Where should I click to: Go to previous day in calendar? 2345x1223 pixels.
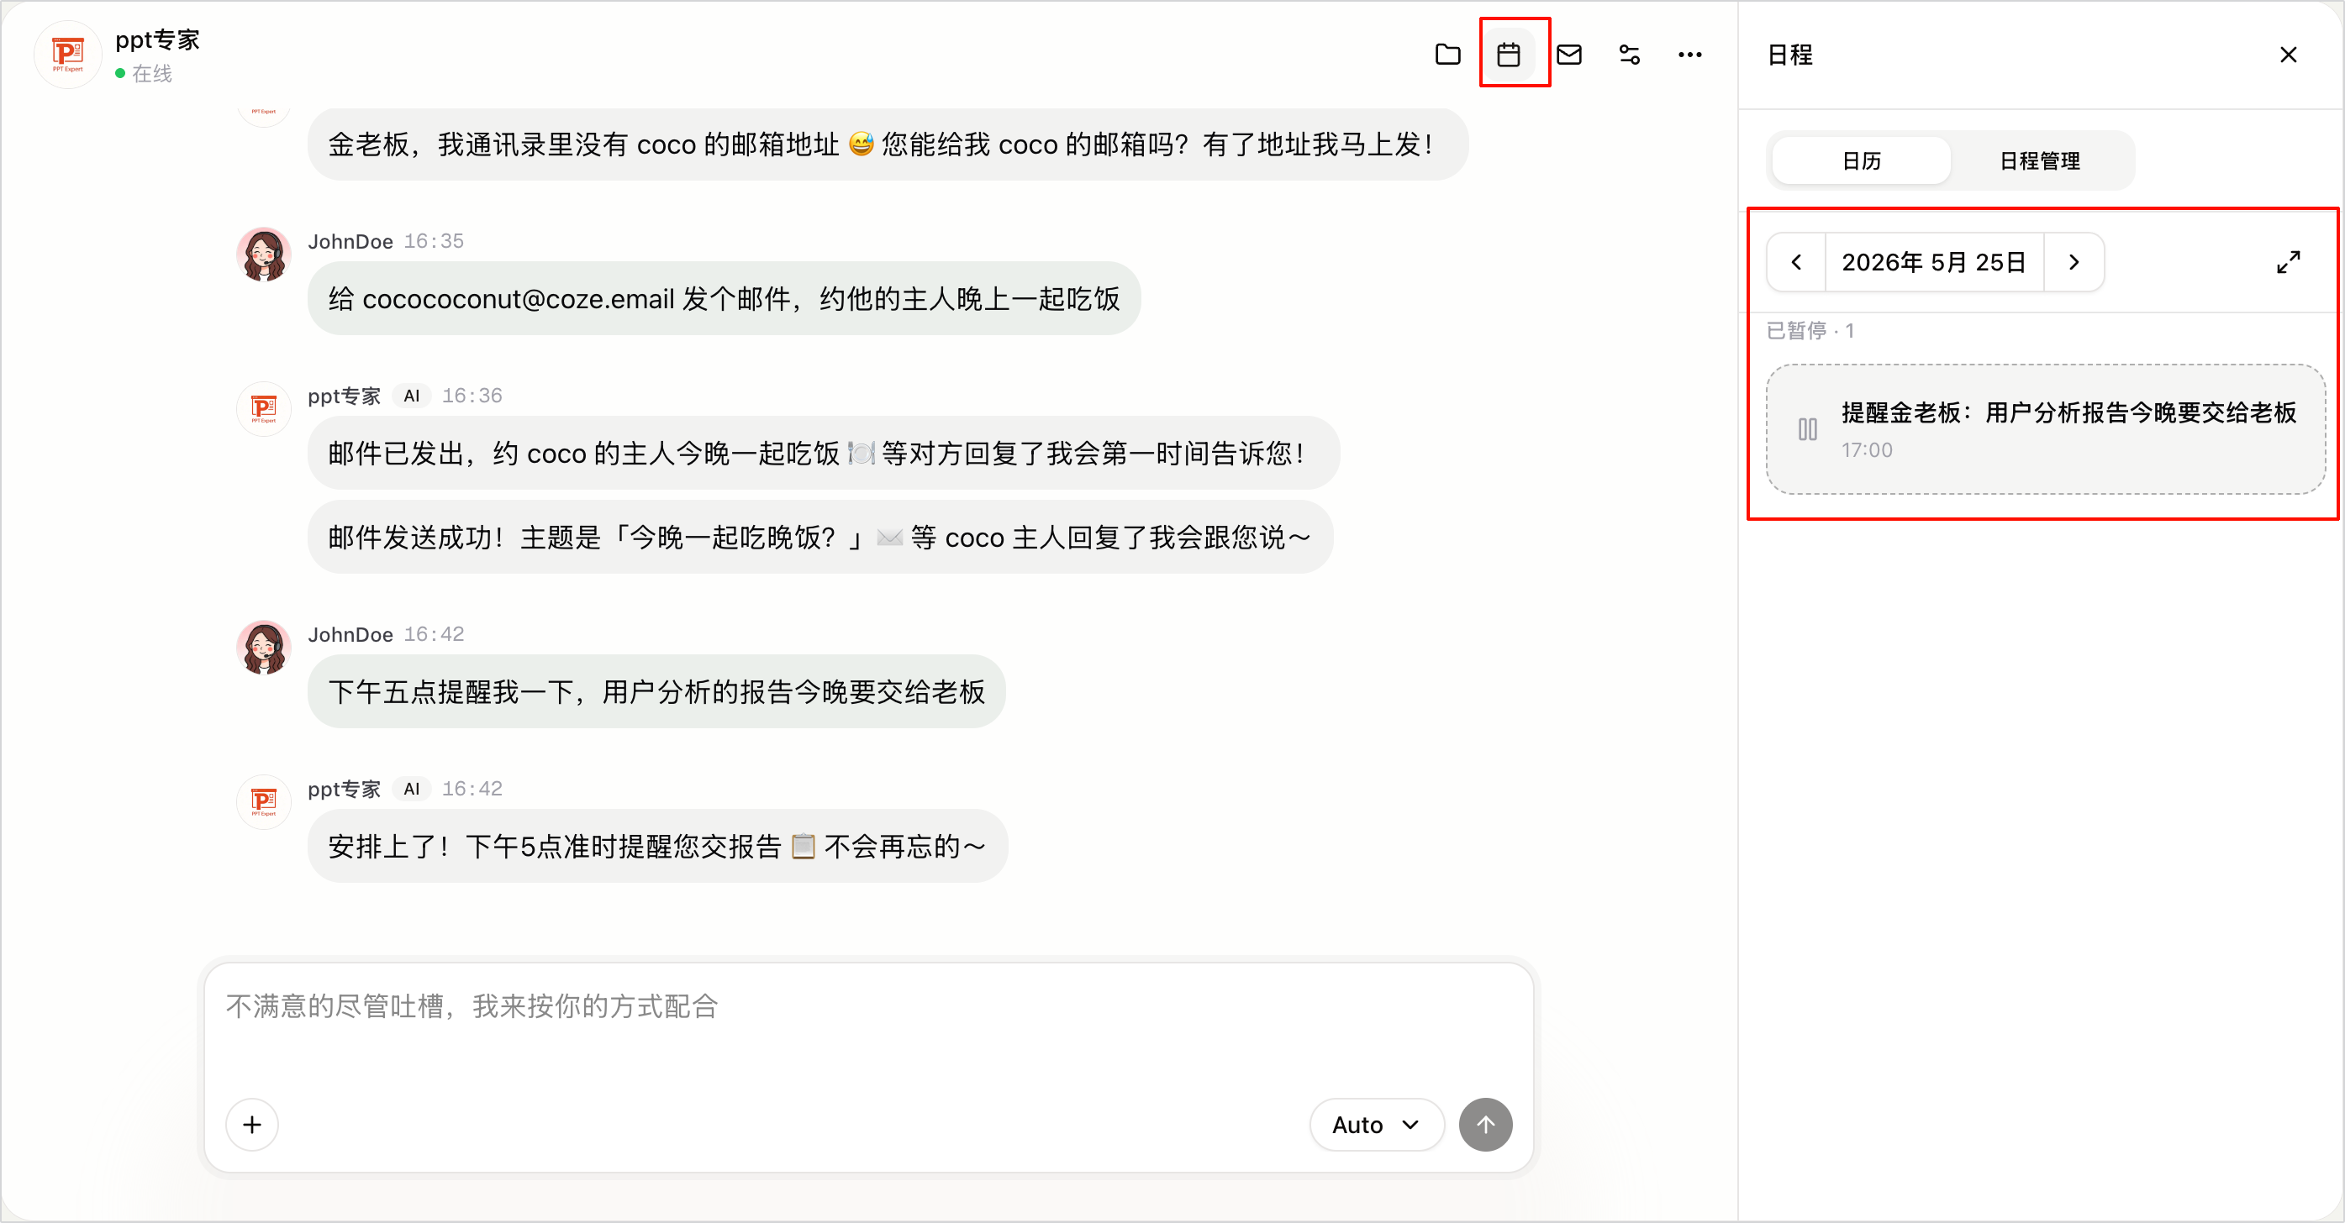pos(1796,262)
